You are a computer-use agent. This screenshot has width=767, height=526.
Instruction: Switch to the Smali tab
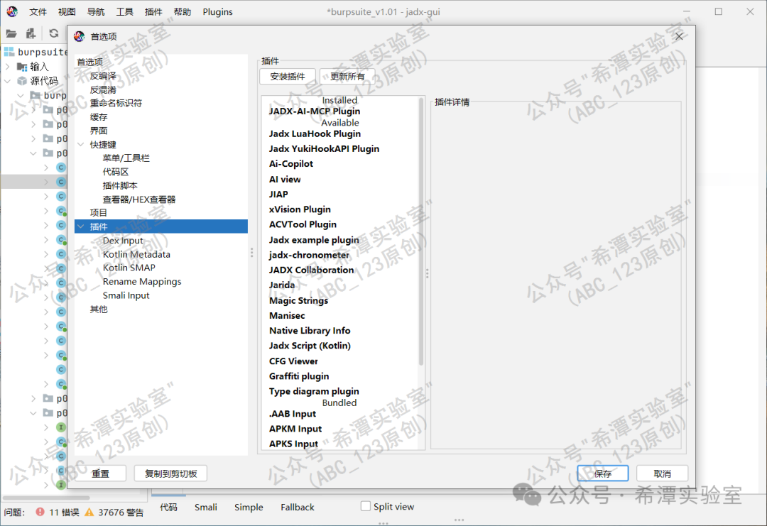pyautogui.click(x=205, y=506)
